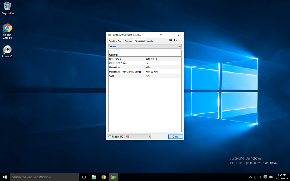Click the GPU-Z taskbar button

tap(114, 177)
